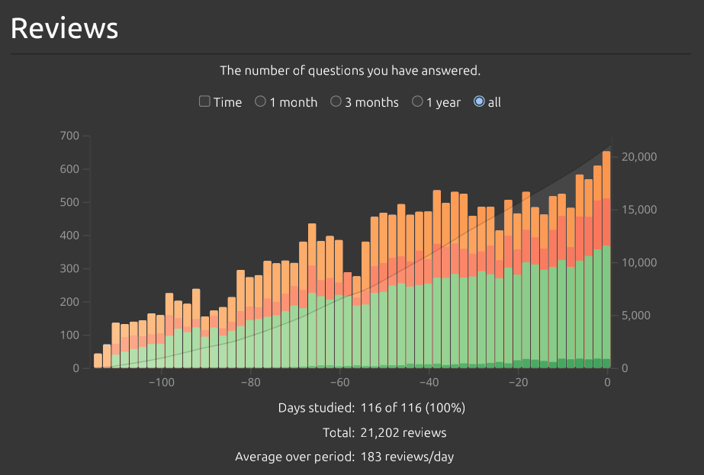Click the -60 x-axis label
The image size is (704, 475).
(340, 383)
